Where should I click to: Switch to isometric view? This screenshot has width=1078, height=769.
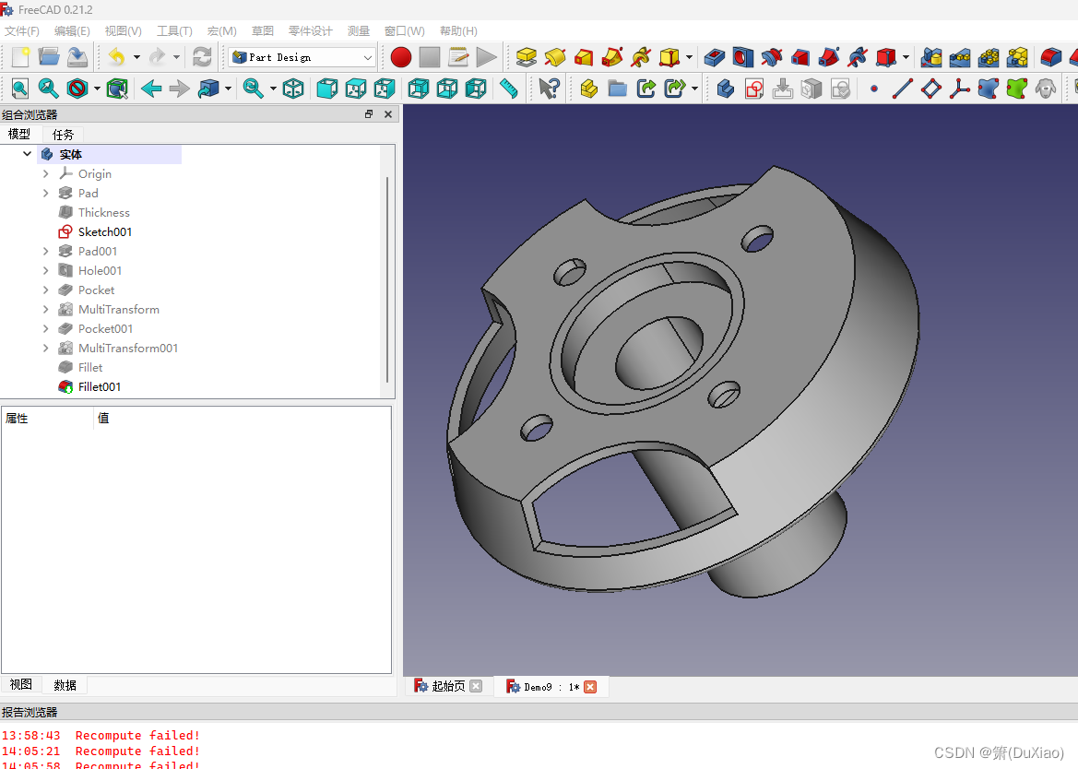pyautogui.click(x=293, y=89)
